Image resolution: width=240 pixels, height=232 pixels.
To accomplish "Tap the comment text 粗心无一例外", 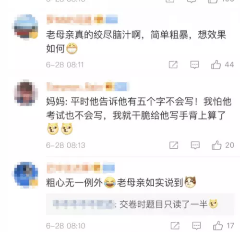I will click(x=74, y=183).
